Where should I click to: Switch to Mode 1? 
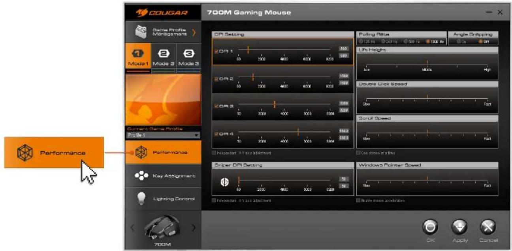[x=137, y=56]
